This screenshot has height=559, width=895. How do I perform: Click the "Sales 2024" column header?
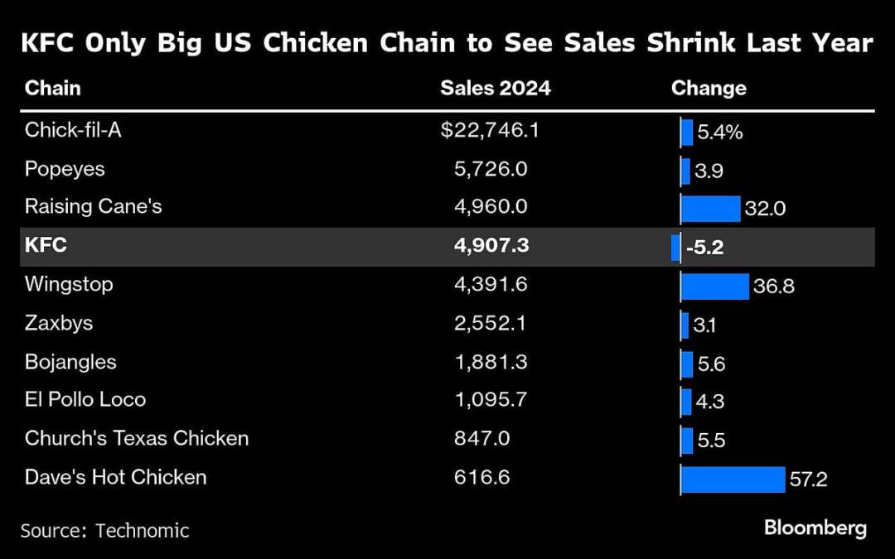tap(495, 89)
